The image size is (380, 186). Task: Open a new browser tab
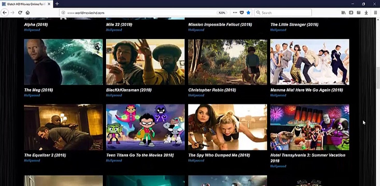click(57, 4)
